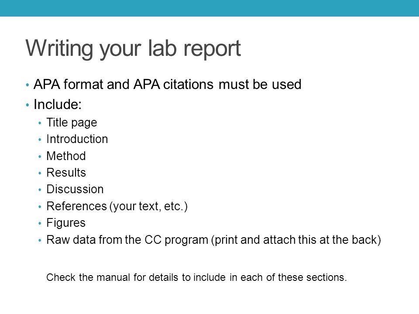Click the word 'report' in the title
Image resolution: width=419 pixels, height=314 pixels.
point(212,49)
